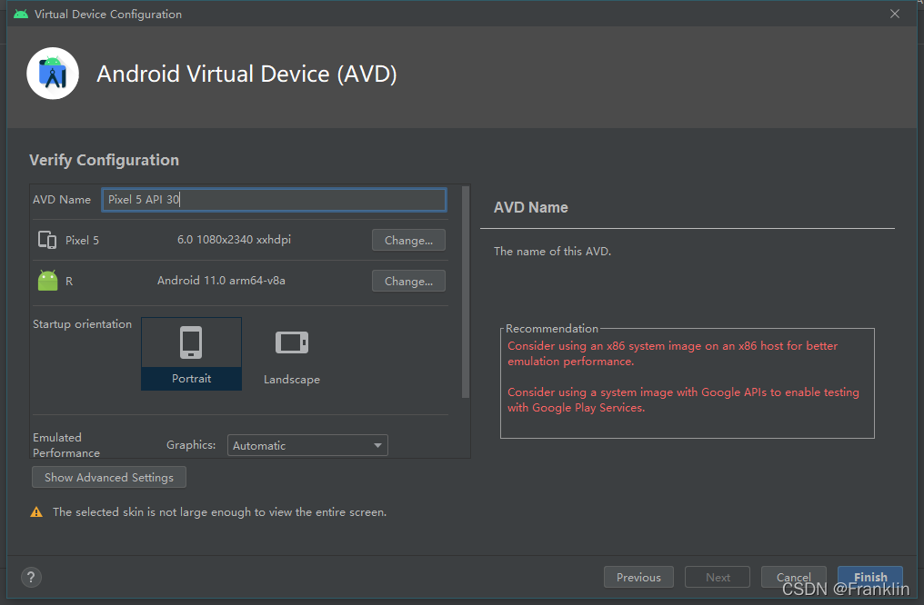Viewport: 924px width, 605px height.
Task: Click the 'Android Virtual Device (AVD)' title
Action: pyautogui.click(x=246, y=74)
